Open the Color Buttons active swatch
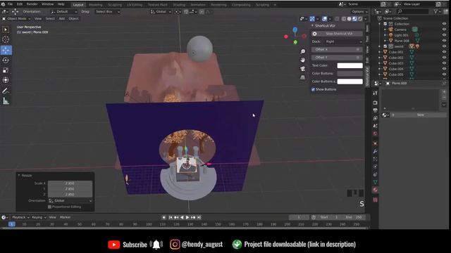The height and width of the screenshot is (253, 451). 350,82
